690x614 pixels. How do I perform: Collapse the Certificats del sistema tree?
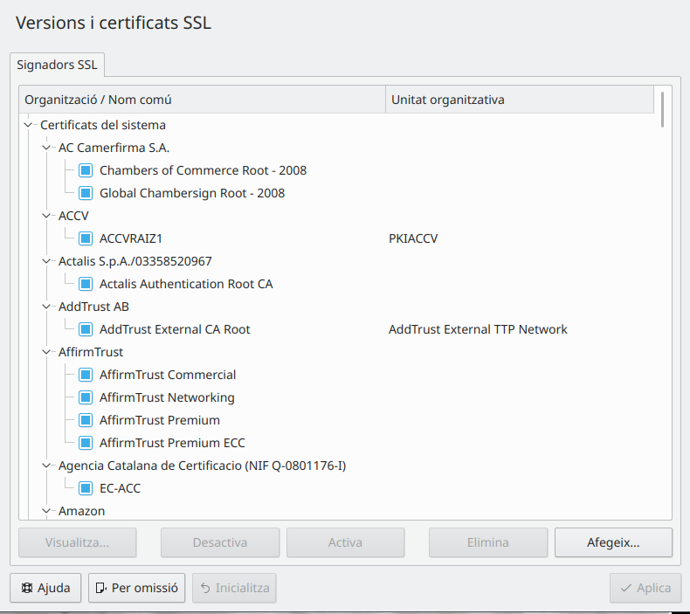coord(31,125)
